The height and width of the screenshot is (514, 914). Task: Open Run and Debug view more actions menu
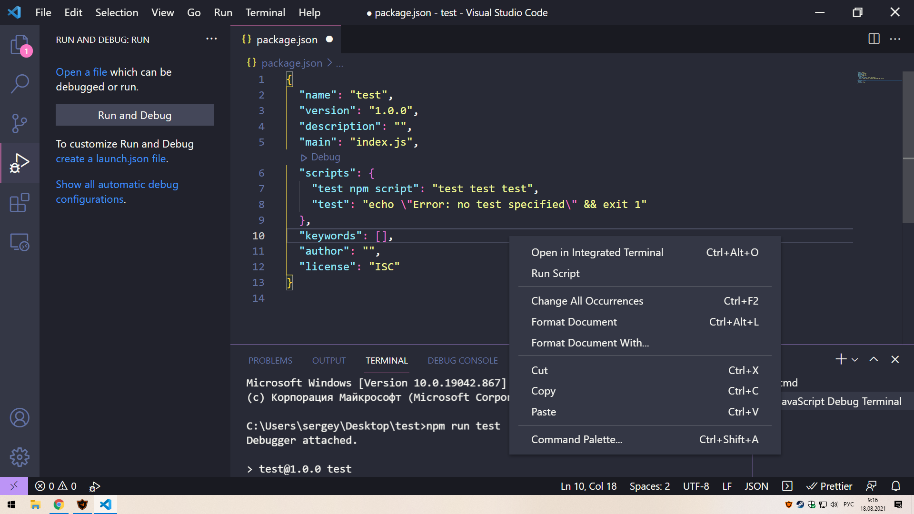211,39
